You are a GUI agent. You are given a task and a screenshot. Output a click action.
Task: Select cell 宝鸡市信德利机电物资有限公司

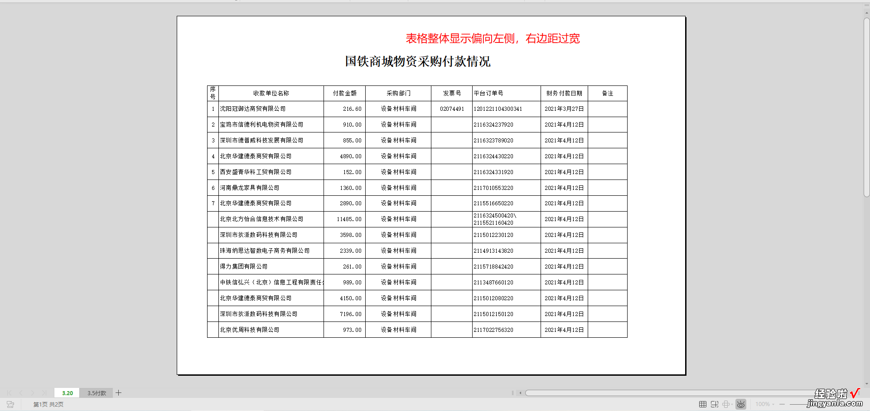coord(271,125)
